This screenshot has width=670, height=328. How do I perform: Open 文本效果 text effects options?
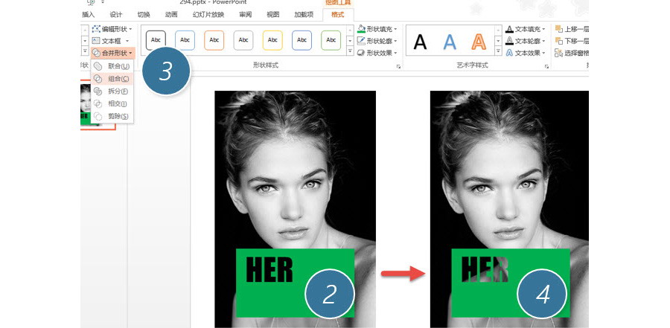click(x=526, y=53)
